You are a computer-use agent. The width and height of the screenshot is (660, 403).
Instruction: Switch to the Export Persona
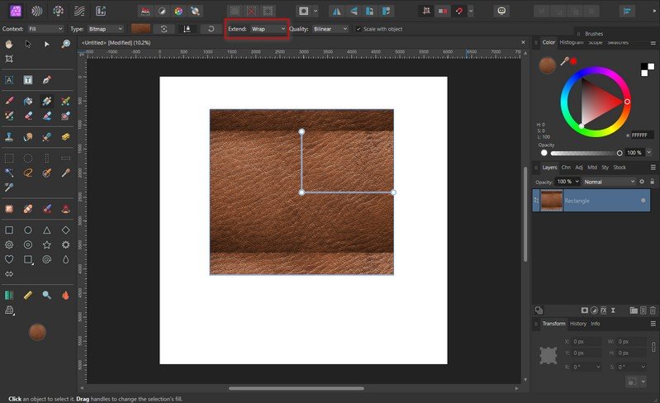(x=101, y=11)
